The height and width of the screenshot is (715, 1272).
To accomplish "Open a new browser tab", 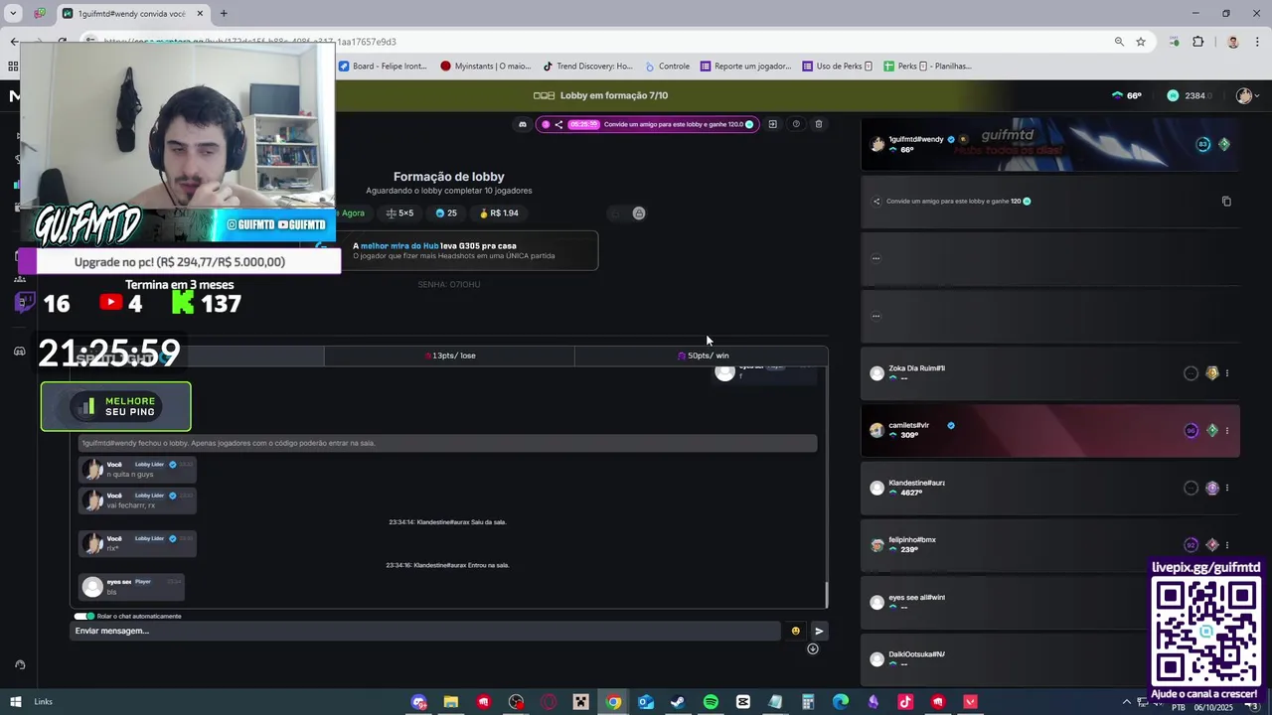I will click(224, 14).
